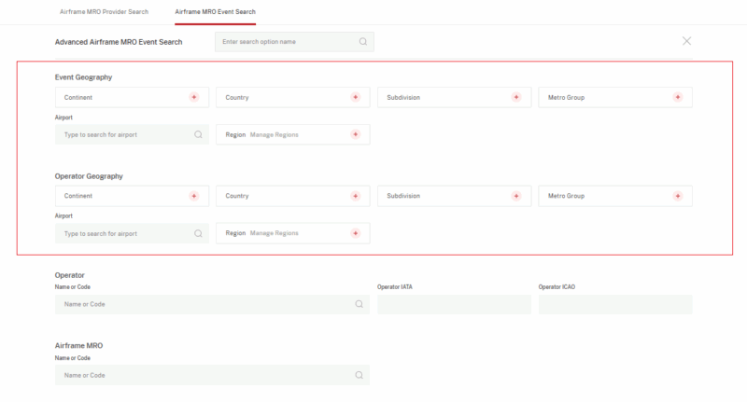This screenshot has height=402, width=747.
Task: Click the search icon in Airframe MRO name field
Action: (x=359, y=375)
